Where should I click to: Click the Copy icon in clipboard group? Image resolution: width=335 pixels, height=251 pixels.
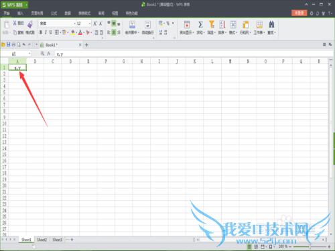pyautogui.click(x=15, y=33)
